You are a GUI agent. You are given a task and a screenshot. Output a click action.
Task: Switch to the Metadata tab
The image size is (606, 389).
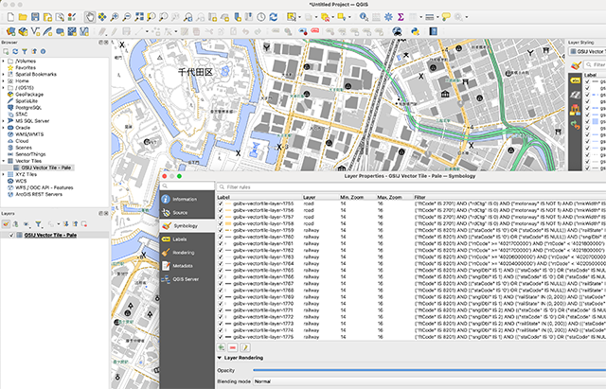click(187, 266)
